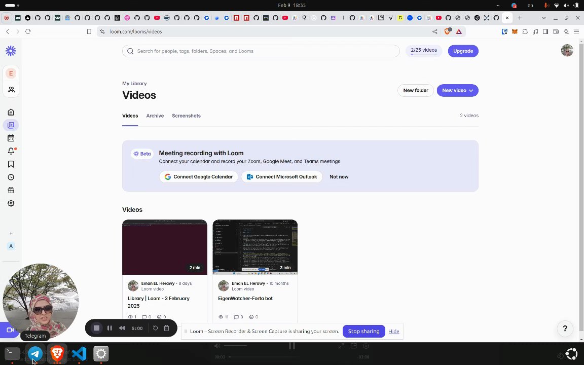The image size is (584, 365).
Task: Pause the Loom recording
Action: tap(109, 328)
